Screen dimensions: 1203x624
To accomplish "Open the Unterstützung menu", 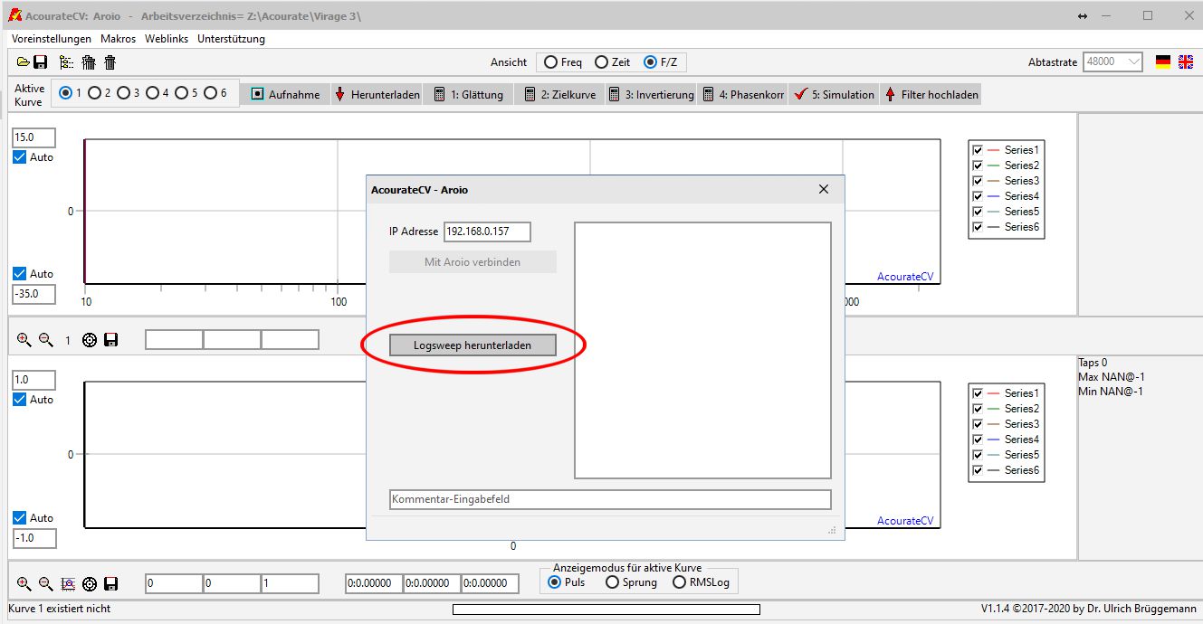I will point(232,39).
